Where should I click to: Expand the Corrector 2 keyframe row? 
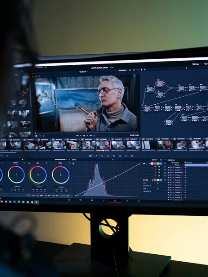[x=173, y=170]
